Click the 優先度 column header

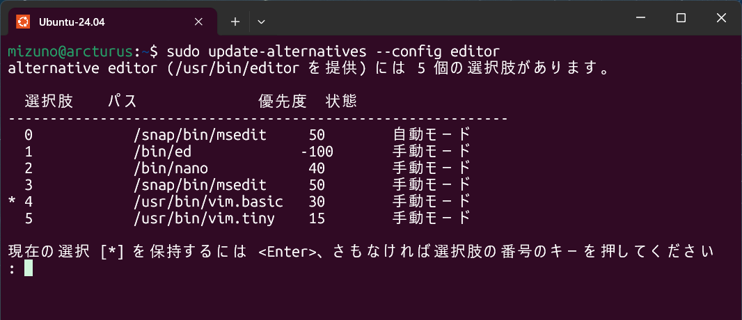pos(282,102)
